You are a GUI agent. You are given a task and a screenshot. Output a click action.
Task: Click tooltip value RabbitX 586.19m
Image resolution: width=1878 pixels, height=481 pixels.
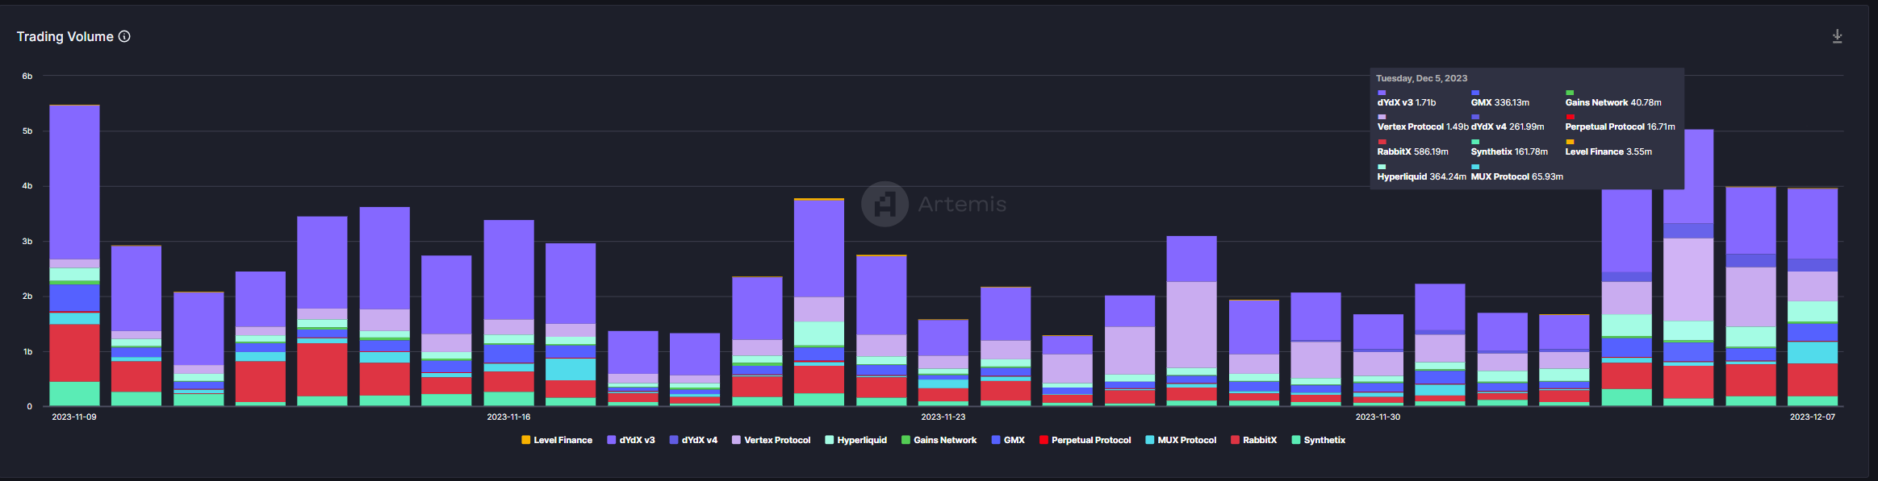coord(1412,151)
